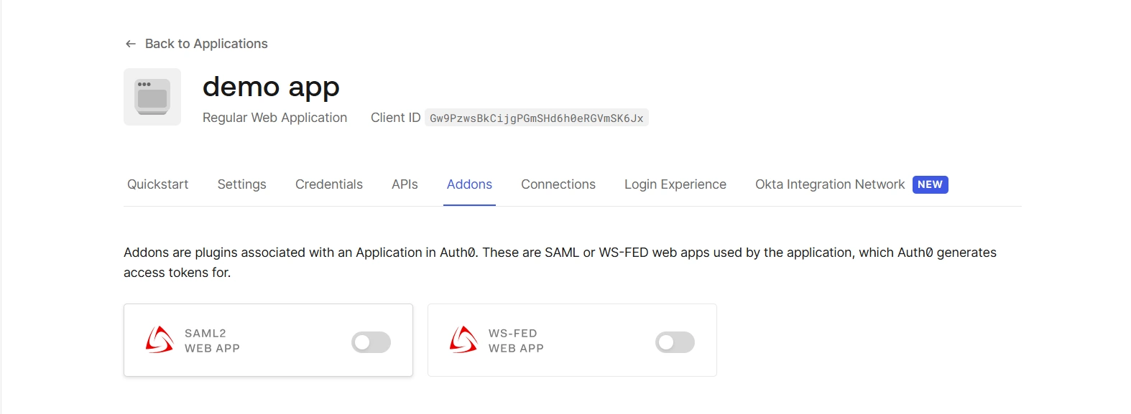This screenshot has height=414, width=1131.
Task: Click the Addons description paragraph
Action: (x=560, y=263)
